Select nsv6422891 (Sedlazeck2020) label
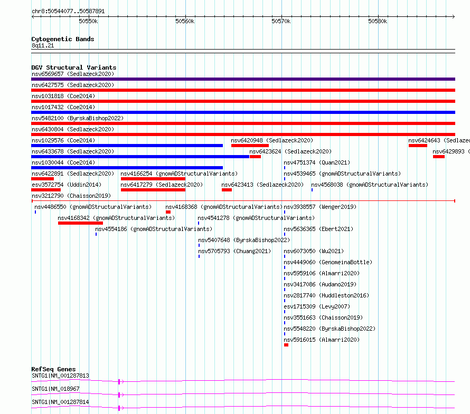The image size is (470, 414). (73, 174)
